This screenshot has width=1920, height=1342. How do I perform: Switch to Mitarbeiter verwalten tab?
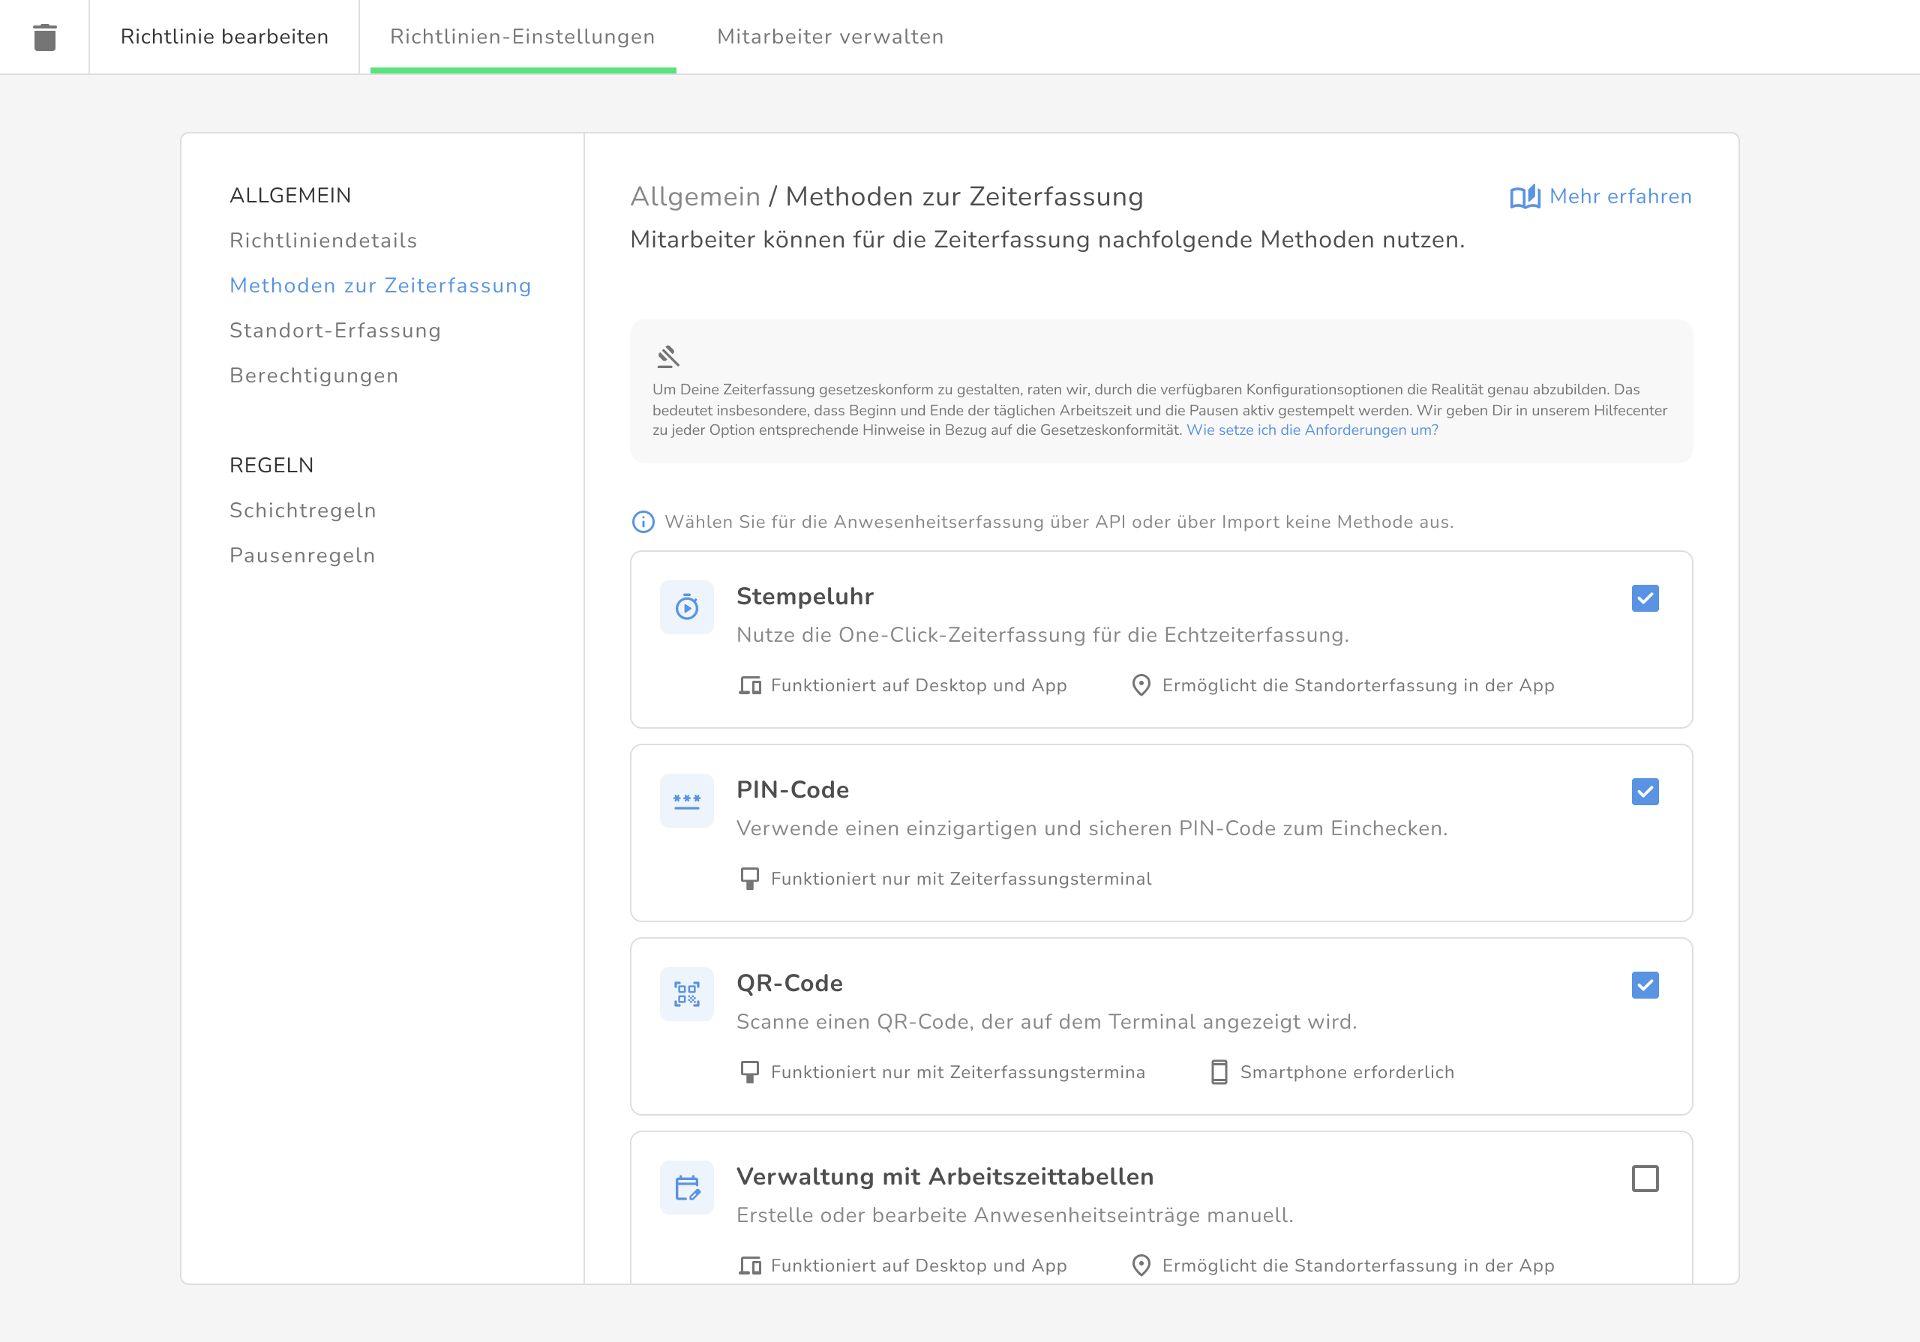click(x=829, y=37)
